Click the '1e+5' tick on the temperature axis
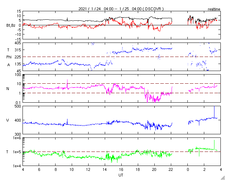Screen dimensions: 225x180 tap(17, 152)
